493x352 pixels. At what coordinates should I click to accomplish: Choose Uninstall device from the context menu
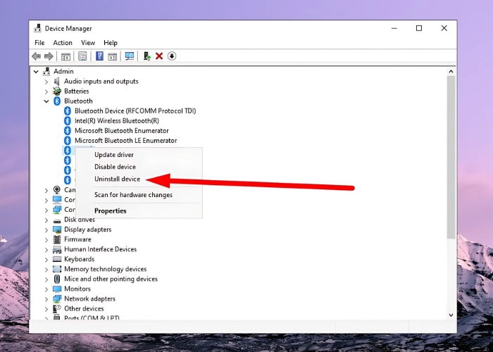pyautogui.click(x=117, y=180)
